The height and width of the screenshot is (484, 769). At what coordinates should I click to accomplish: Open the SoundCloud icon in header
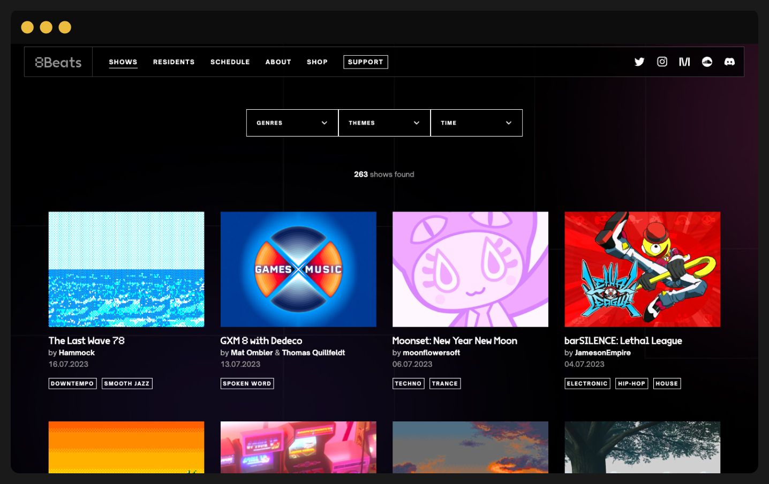707,62
